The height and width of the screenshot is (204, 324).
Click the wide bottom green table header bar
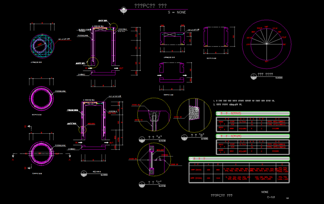tap(239, 159)
